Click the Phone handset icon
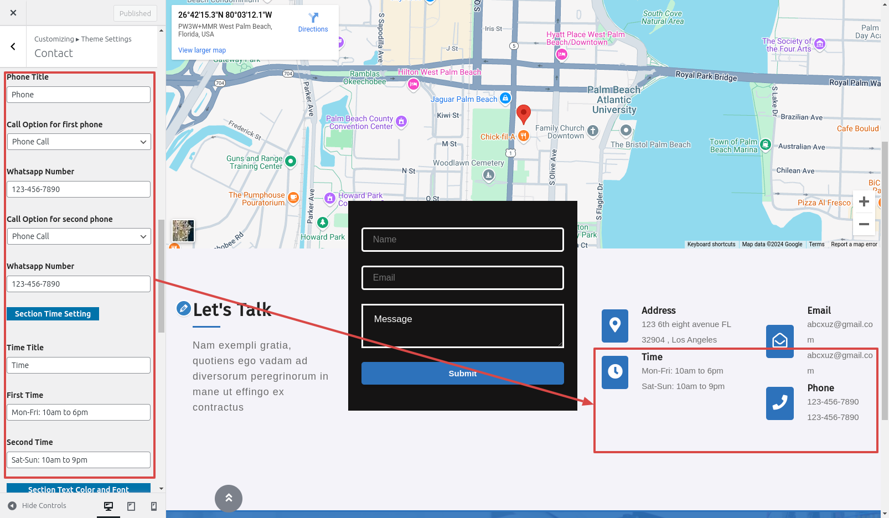The image size is (889, 518). click(780, 403)
